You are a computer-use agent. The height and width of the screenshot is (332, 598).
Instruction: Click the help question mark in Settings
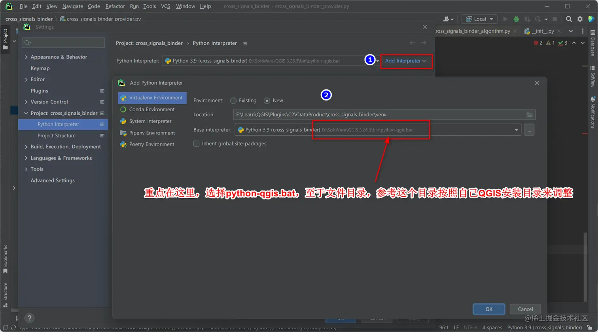tap(29, 318)
